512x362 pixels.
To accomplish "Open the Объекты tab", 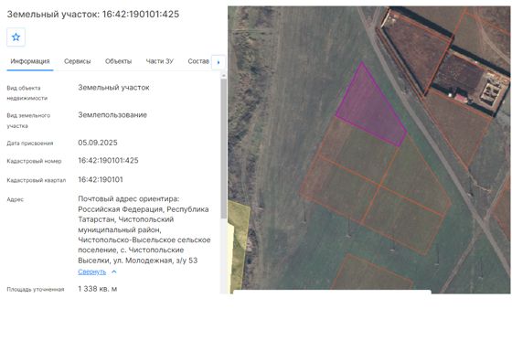I will point(118,61).
